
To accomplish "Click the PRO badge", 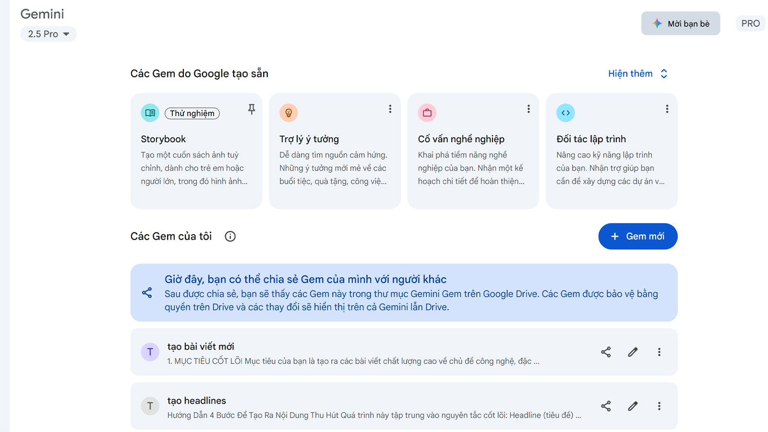I will [x=750, y=24].
